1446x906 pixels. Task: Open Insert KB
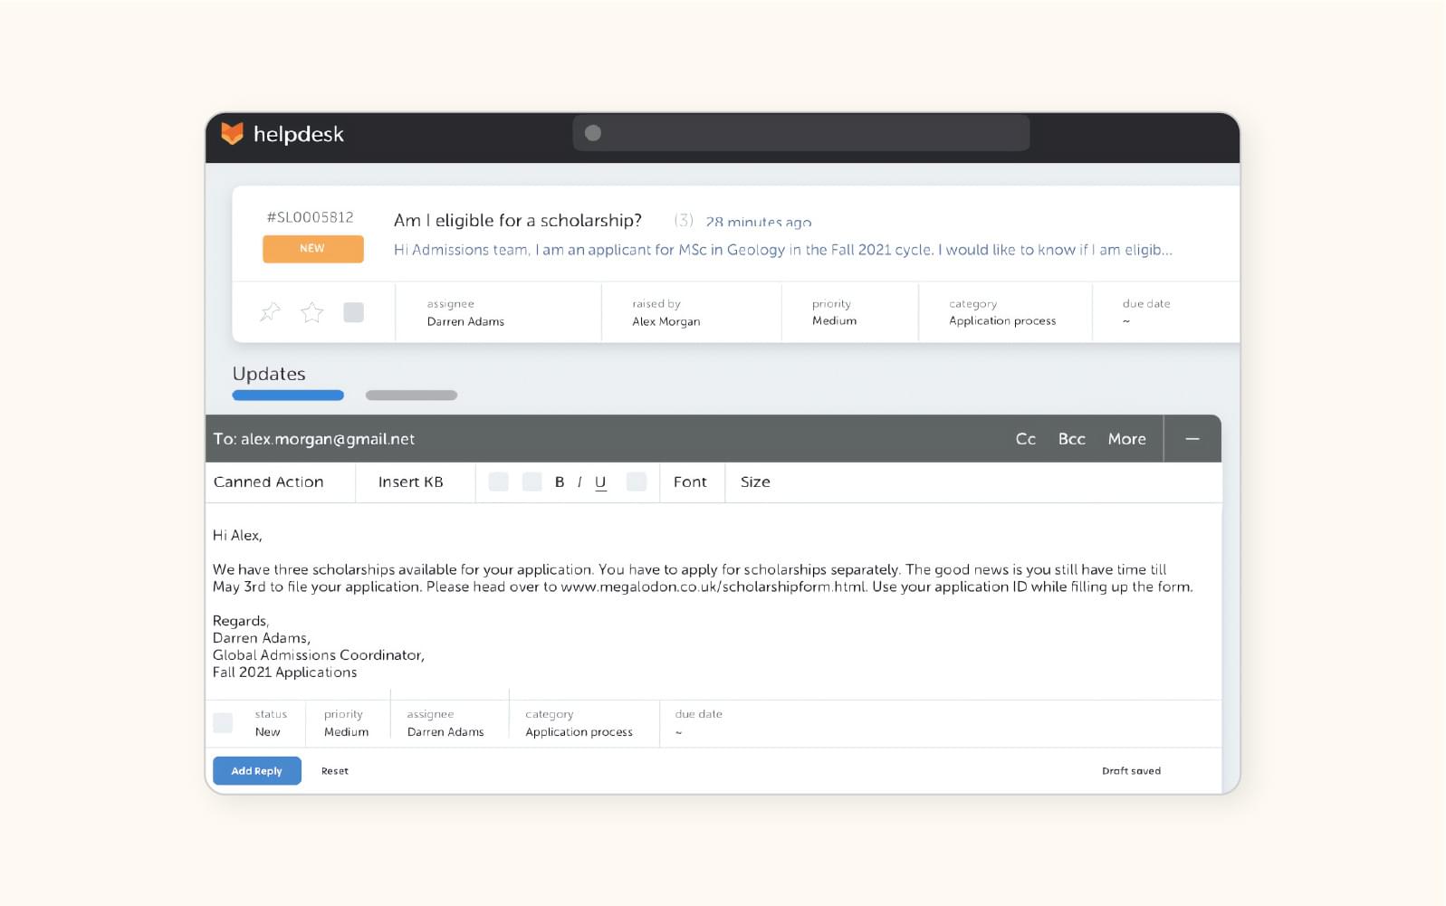(x=411, y=482)
